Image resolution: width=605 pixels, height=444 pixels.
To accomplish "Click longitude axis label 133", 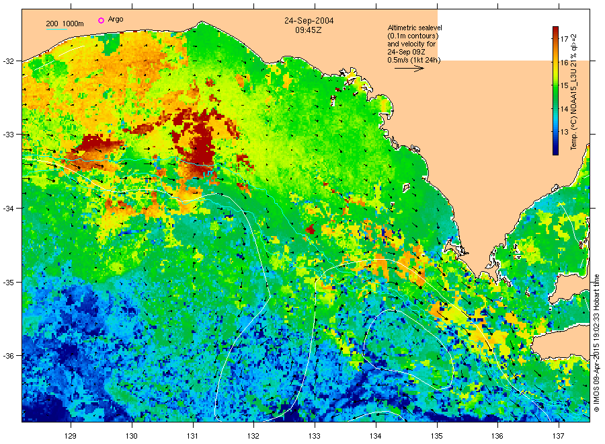I will pos(315,436).
